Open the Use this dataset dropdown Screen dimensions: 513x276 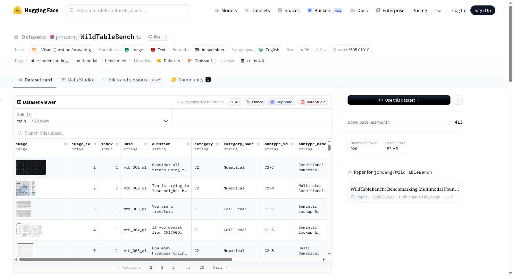tap(399, 100)
